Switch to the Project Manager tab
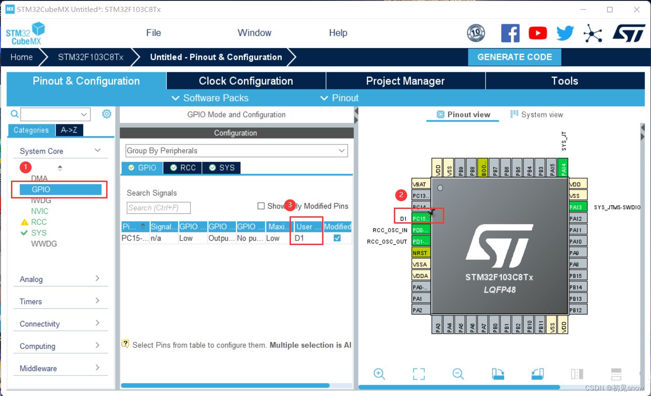The width and height of the screenshot is (651, 396). click(405, 81)
